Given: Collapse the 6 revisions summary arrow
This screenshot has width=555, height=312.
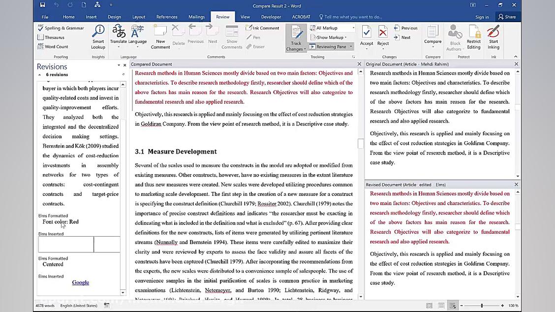Looking at the screenshot, I should (40, 75).
